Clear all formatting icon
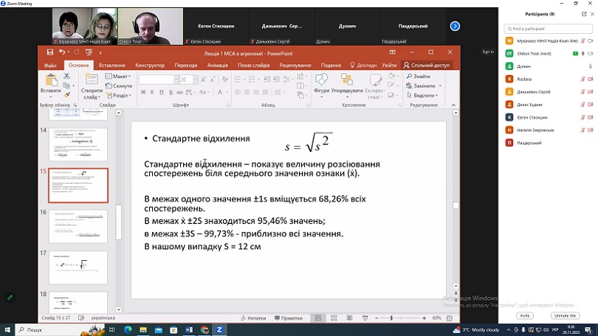598x336 pixels. 225,80
